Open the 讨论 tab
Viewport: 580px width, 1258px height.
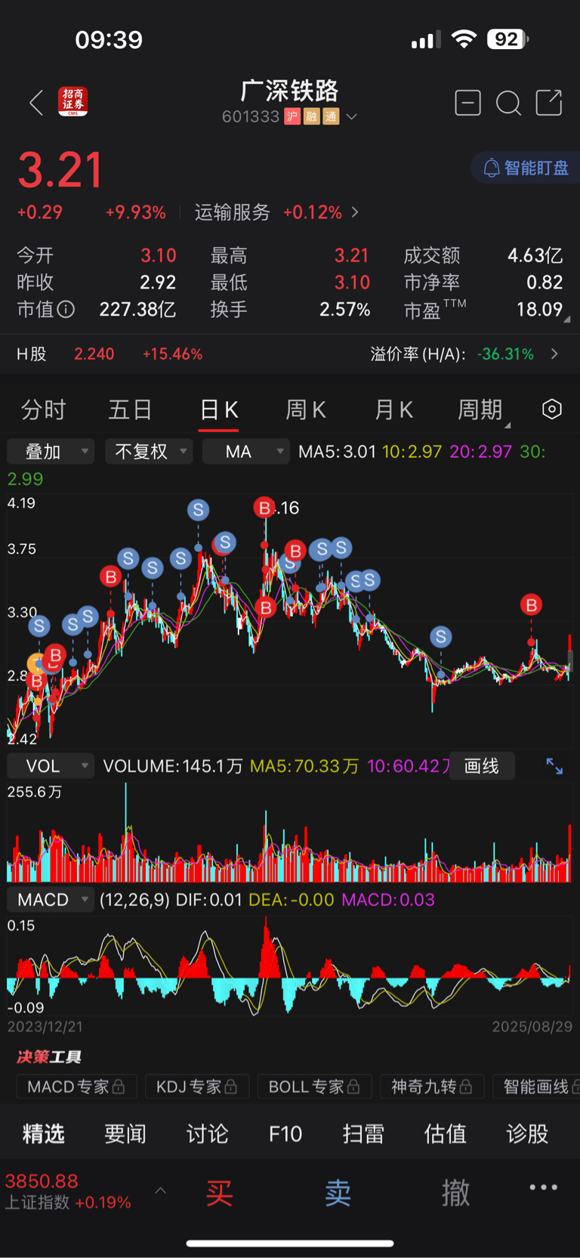(207, 1133)
